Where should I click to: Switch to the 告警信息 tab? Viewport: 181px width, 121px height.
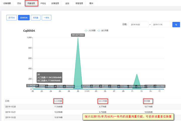(79, 4)
